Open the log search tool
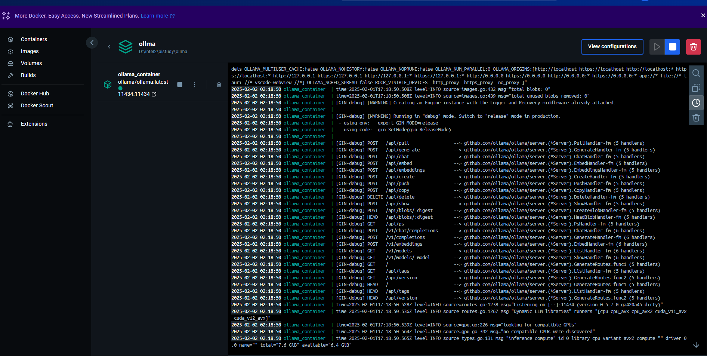The height and width of the screenshot is (356, 707). point(696,73)
